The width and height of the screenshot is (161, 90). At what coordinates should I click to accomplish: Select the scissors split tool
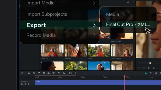pyautogui.click(x=49, y=73)
